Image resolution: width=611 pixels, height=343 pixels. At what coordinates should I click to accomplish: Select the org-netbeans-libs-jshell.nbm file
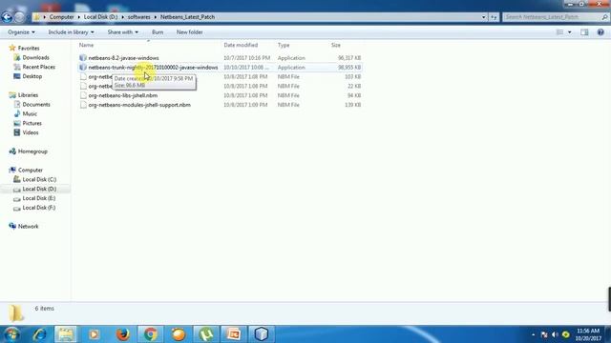click(123, 95)
